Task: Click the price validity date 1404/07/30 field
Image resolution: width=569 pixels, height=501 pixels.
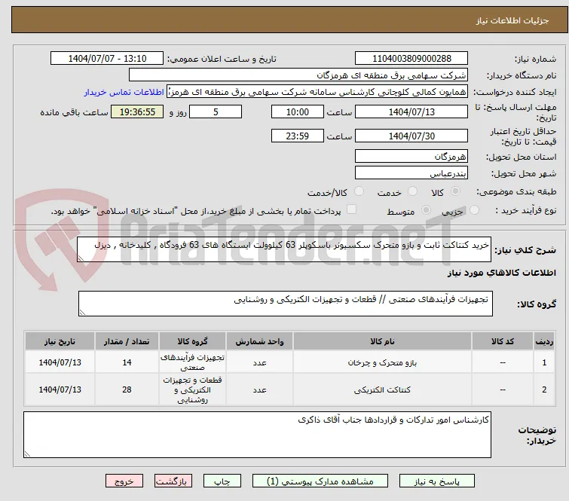Action: [411, 136]
